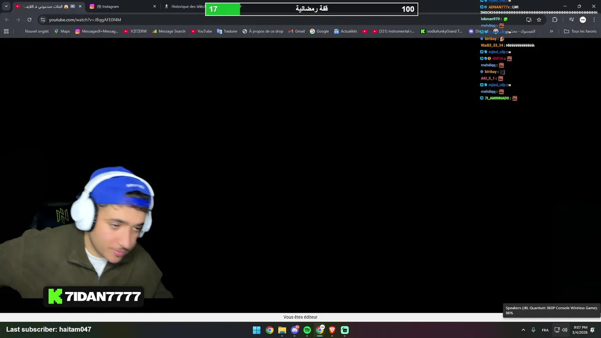Open the Gmail bookmark
The height and width of the screenshot is (338, 601).
296,31
